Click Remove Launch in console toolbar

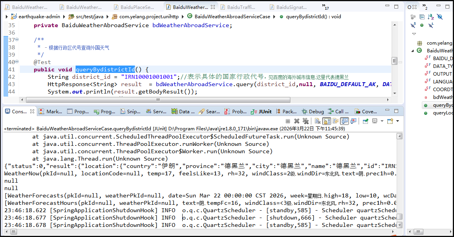[x=297, y=121]
